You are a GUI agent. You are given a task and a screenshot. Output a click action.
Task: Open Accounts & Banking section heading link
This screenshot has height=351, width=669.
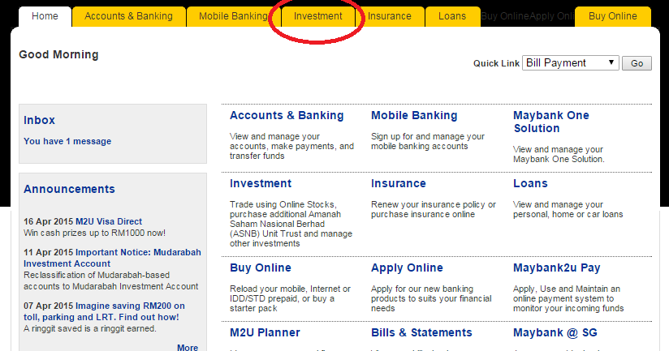point(287,115)
